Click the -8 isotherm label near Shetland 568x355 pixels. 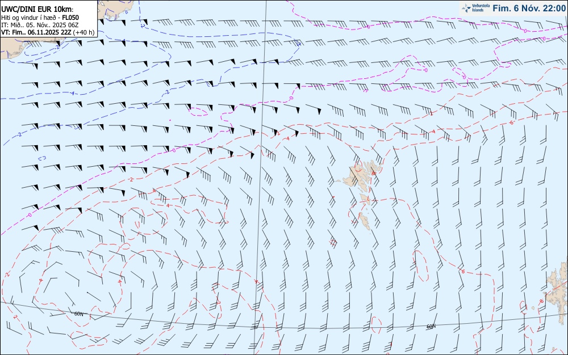[541, 301]
